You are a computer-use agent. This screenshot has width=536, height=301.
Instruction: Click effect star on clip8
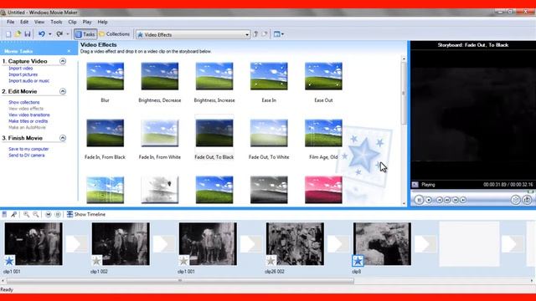pyautogui.click(x=358, y=261)
